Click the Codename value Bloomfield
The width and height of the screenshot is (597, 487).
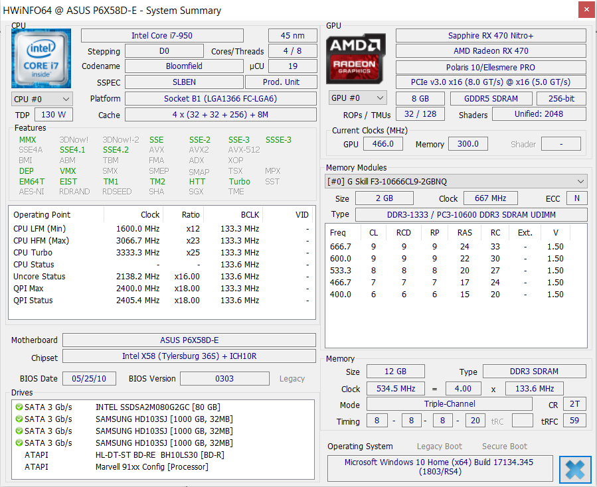click(184, 66)
